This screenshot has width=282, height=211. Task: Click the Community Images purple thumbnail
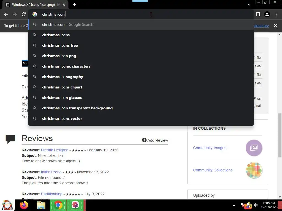pyautogui.click(x=254, y=148)
